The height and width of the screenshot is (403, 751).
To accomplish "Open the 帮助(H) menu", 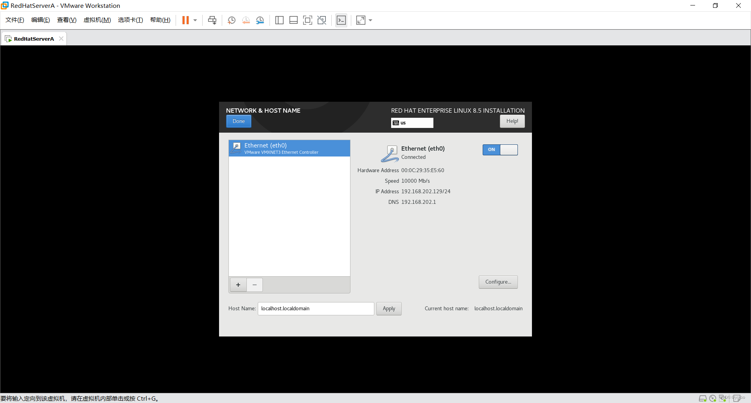I will pyautogui.click(x=160, y=20).
